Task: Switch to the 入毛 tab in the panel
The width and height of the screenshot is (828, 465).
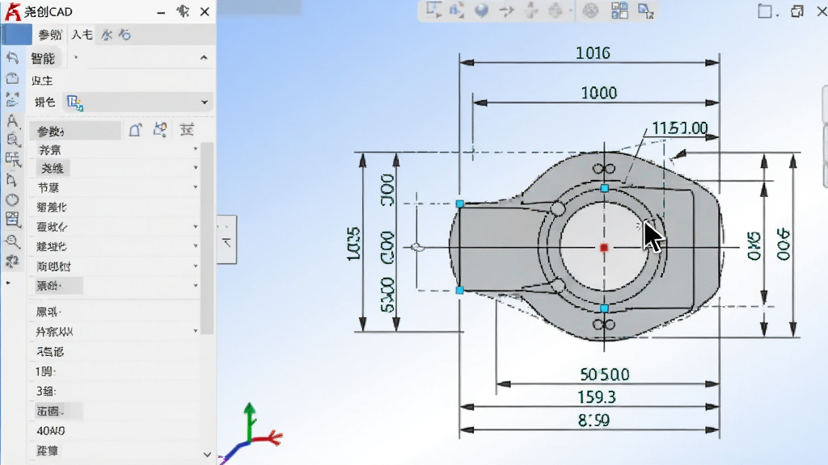Action: pyautogui.click(x=82, y=35)
